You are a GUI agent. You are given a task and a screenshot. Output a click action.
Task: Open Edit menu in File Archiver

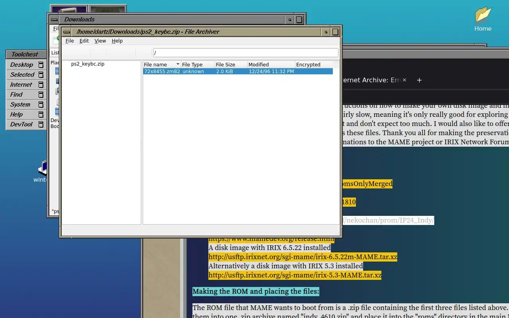[x=84, y=41]
